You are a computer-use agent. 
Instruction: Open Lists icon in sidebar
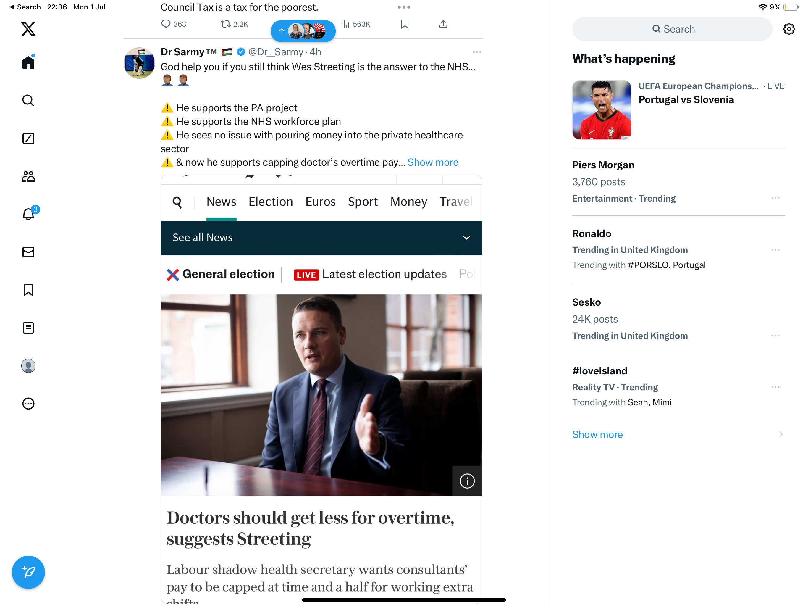pyautogui.click(x=28, y=328)
